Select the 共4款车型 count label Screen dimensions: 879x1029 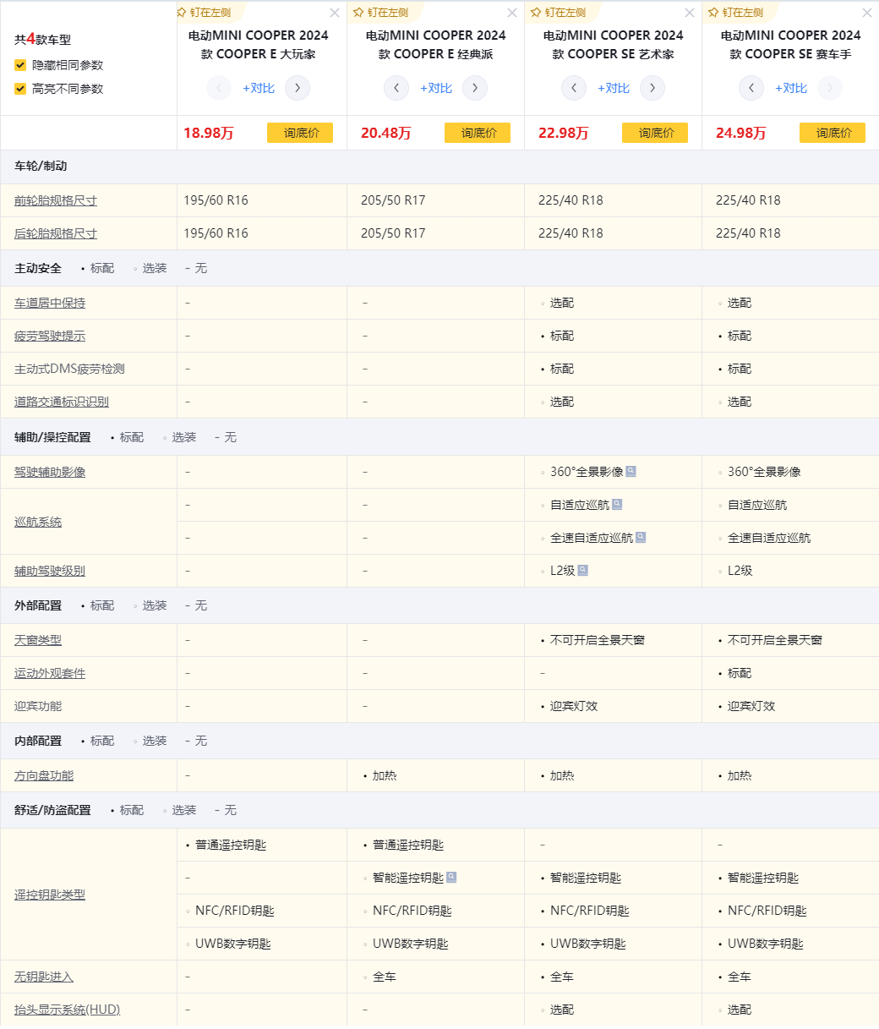coord(43,40)
